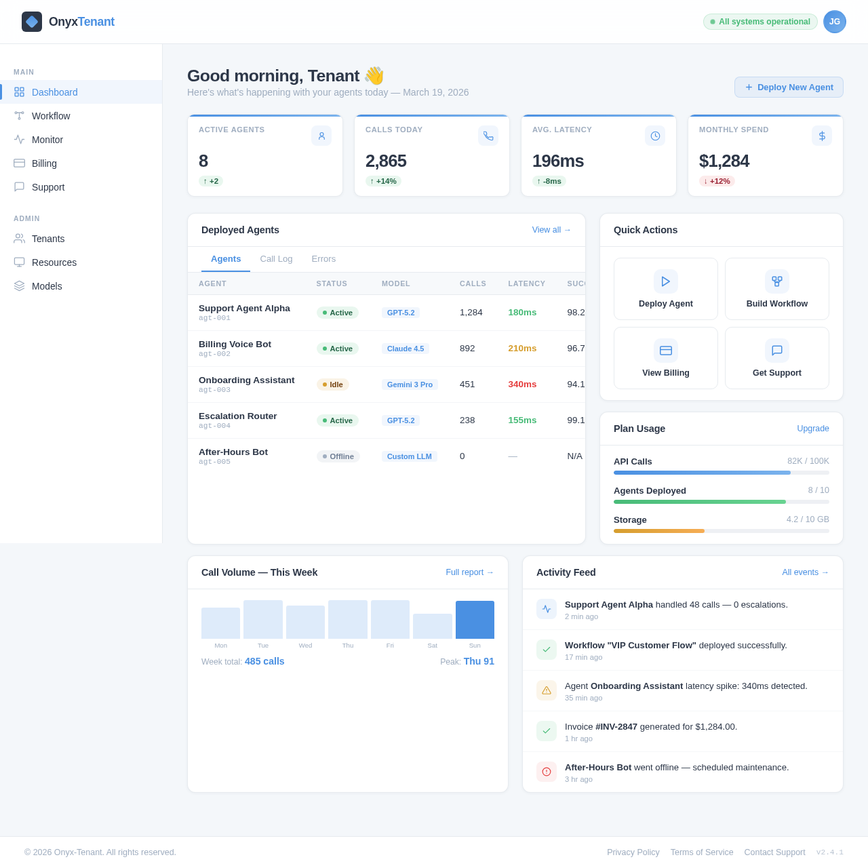Click the Build Workflow quick action icon
This screenshot has width=868, height=868.
pos(776,281)
